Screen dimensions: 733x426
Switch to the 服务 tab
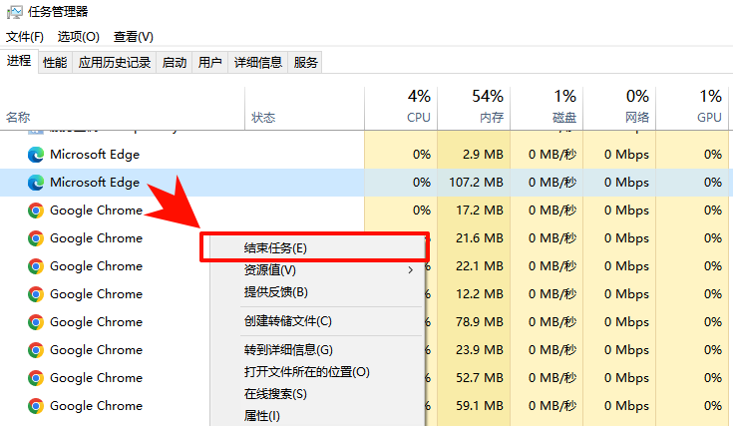click(306, 62)
